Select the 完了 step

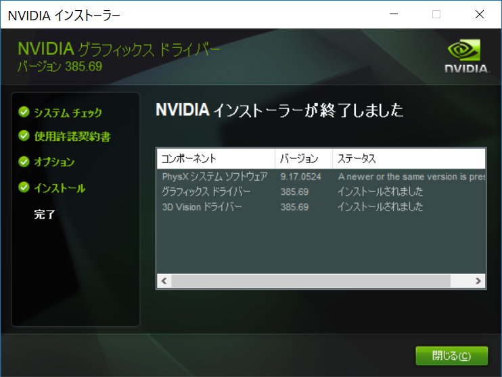pyautogui.click(x=45, y=215)
